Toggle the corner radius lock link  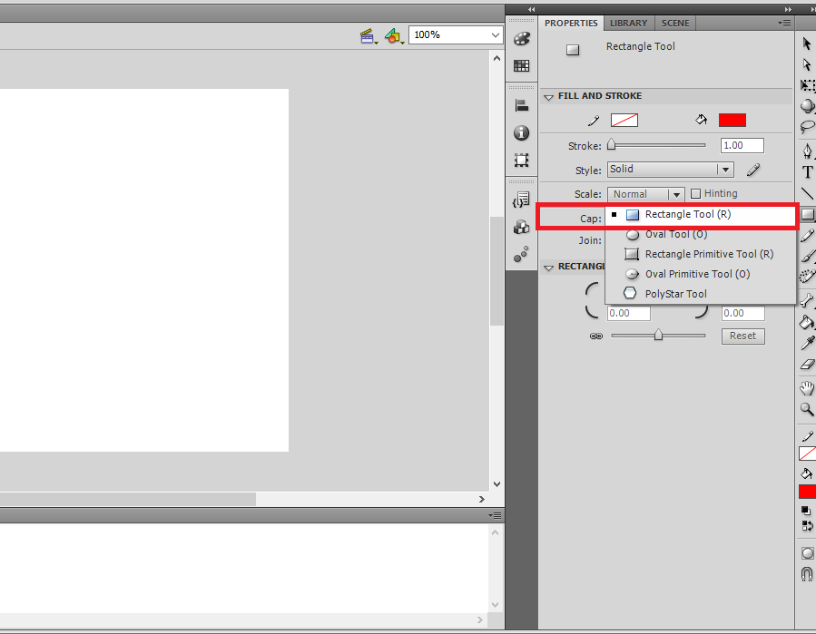pyautogui.click(x=595, y=336)
